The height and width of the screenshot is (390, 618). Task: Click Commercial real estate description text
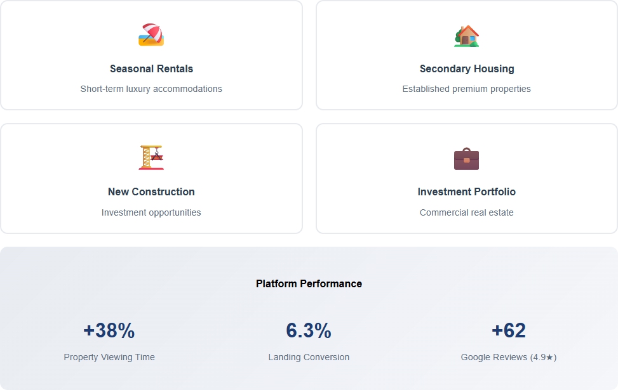click(x=467, y=212)
